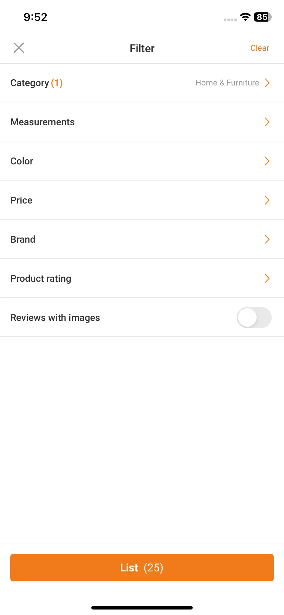Open the Product rating filter
The width and height of the screenshot is (284, 615).
142,278
